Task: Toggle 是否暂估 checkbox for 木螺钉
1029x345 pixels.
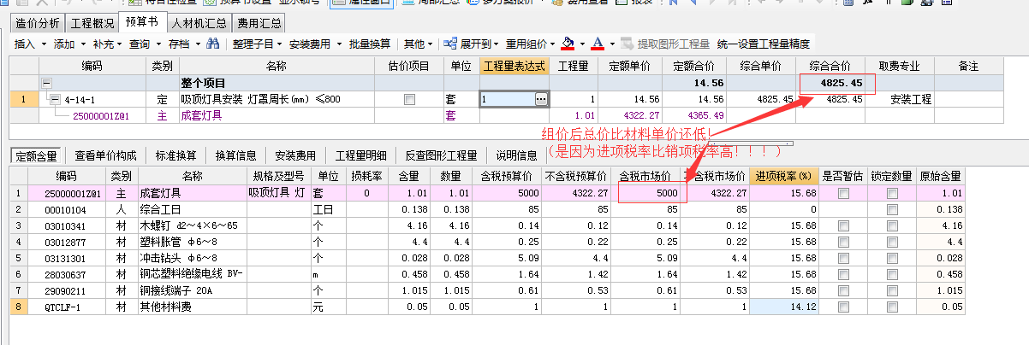Action: (x=845, y=226)
